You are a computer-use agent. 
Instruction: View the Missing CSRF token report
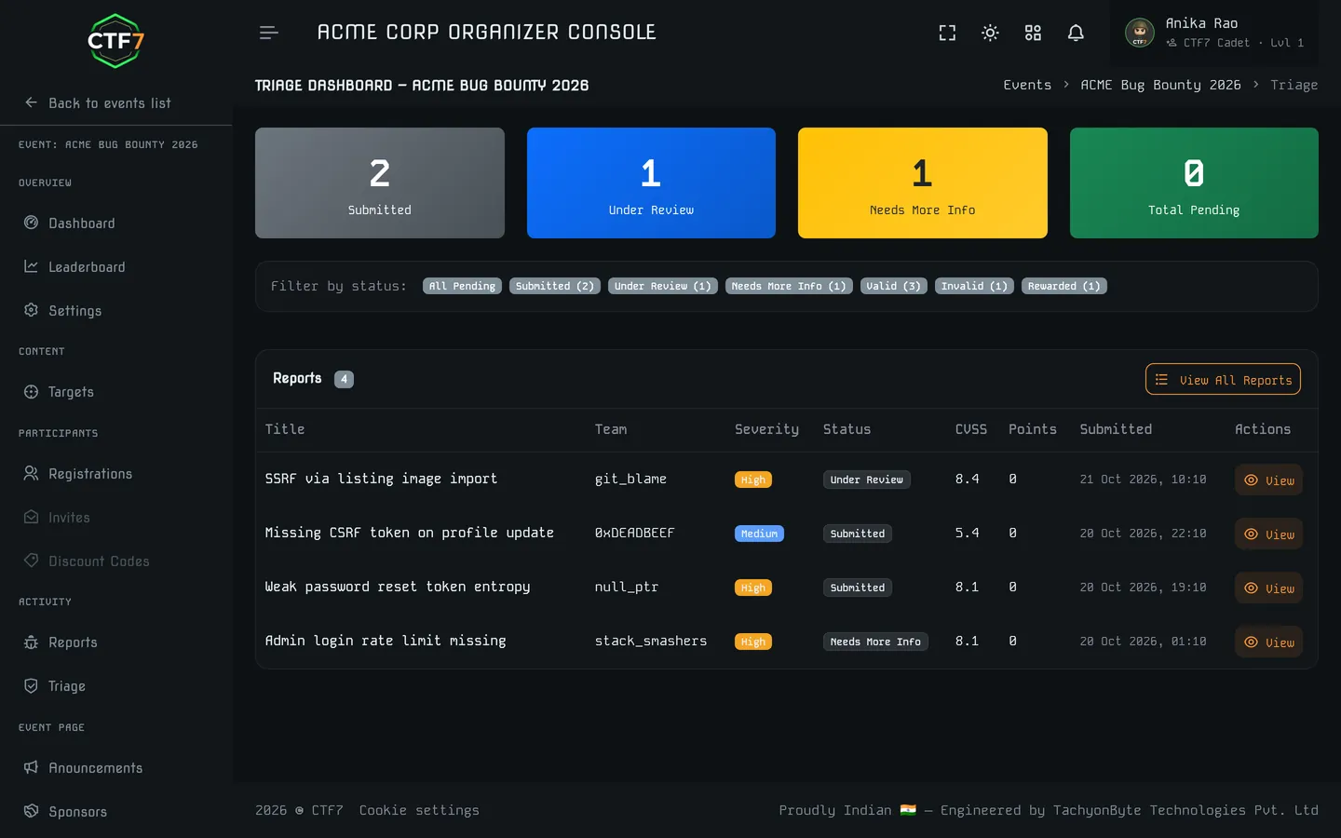click(x=1268, y=534)
